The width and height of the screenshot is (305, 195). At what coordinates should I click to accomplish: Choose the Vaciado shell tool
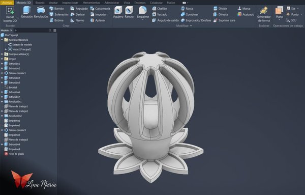click(160, 14)
